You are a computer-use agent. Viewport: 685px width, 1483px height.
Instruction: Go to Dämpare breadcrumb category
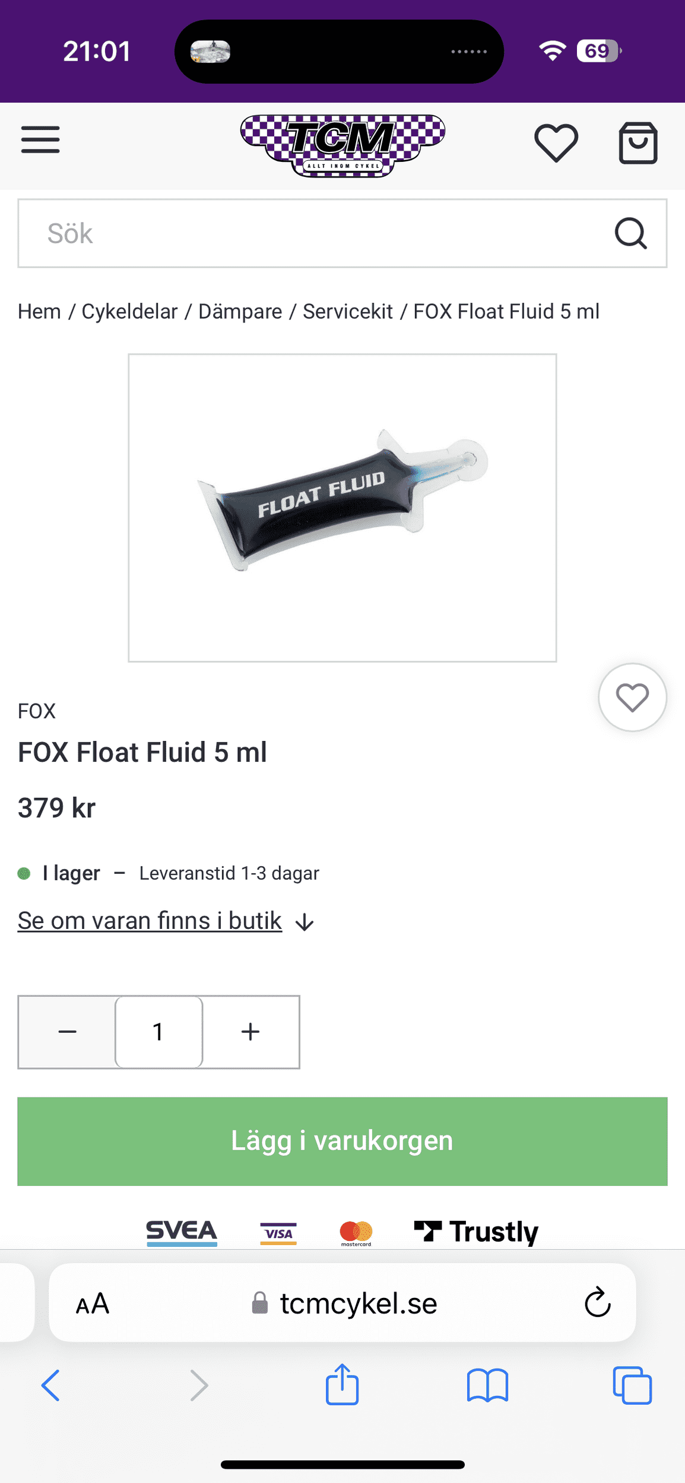[x=240, y=311]
